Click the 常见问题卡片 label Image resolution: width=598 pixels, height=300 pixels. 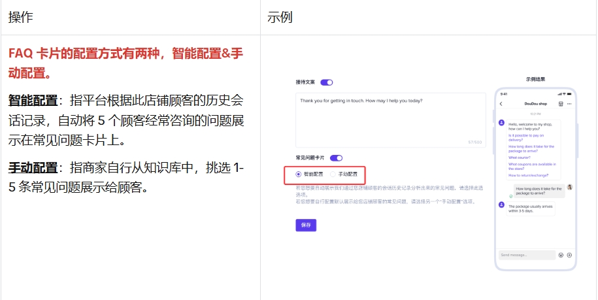310,158
